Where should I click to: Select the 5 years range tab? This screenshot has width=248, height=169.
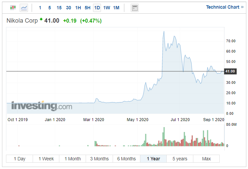point(180,159)
